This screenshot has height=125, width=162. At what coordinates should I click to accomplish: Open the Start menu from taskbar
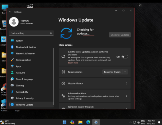pyautogui.click(x=64, y=122)
